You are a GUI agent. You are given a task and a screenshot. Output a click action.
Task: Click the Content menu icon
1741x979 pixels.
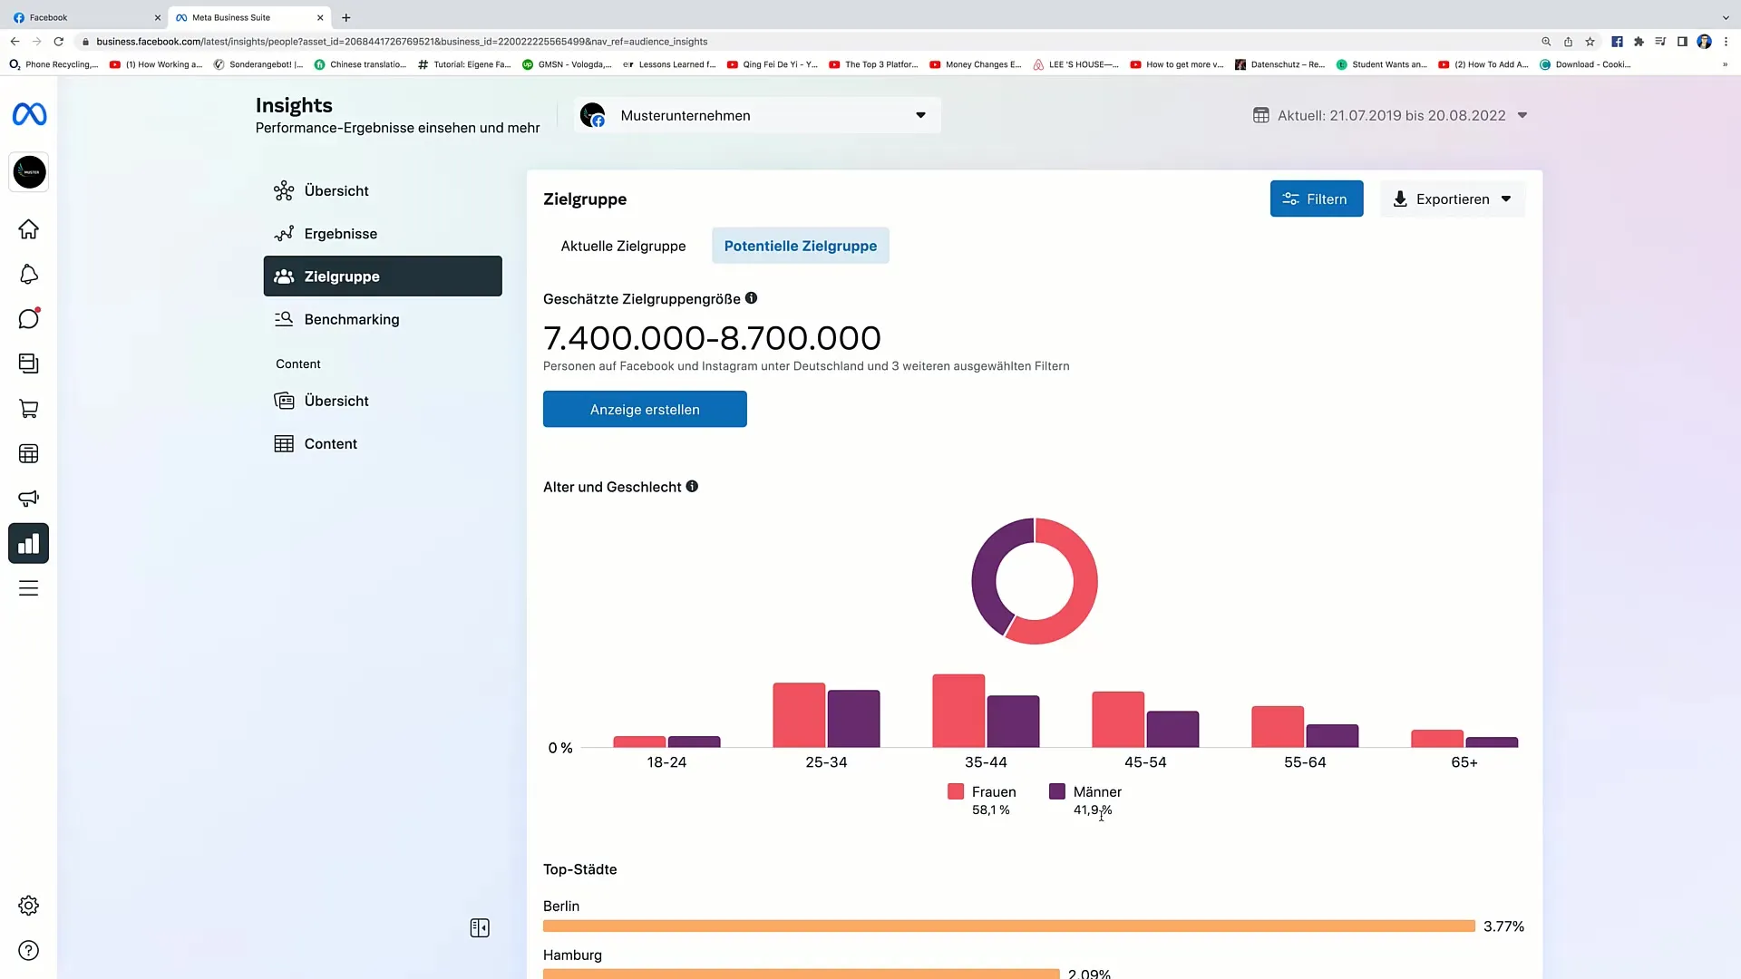(285, 443)
